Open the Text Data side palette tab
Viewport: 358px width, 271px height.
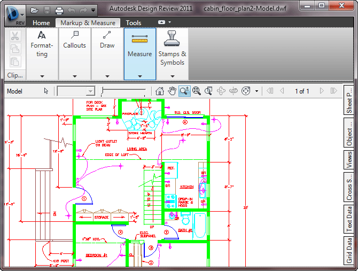(x=349, y=219)
